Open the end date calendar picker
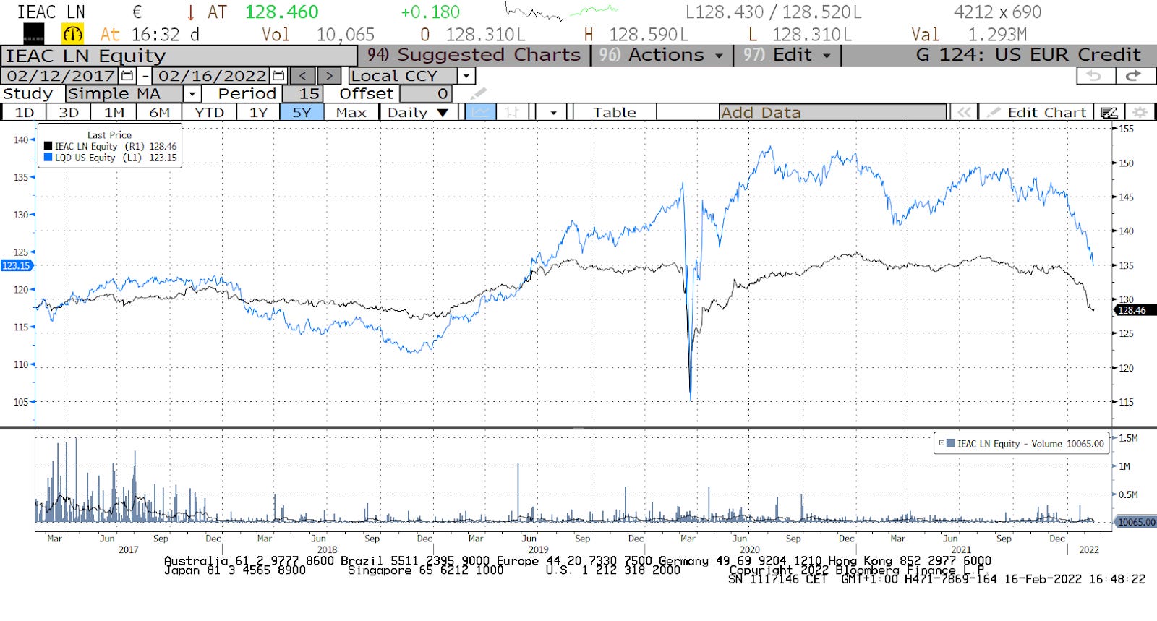The image size is (1157, 621). click(x=279, y=76)
